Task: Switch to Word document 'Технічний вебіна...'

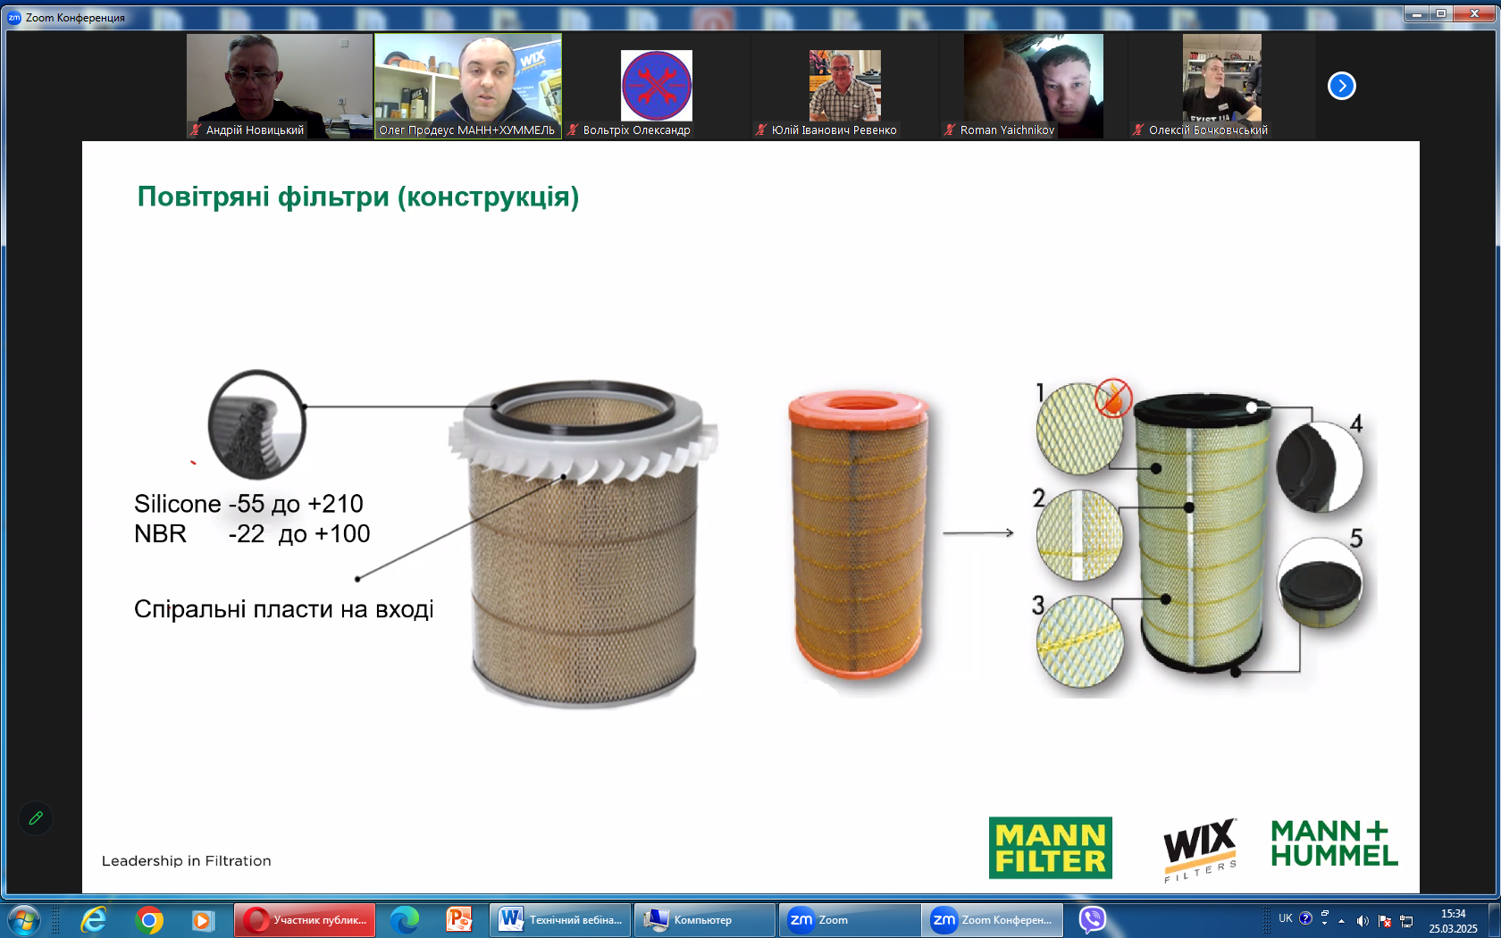Action: pos(560,920)
